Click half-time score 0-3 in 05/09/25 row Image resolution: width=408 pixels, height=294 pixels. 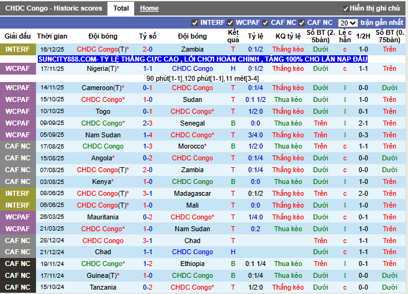[363, 135]
